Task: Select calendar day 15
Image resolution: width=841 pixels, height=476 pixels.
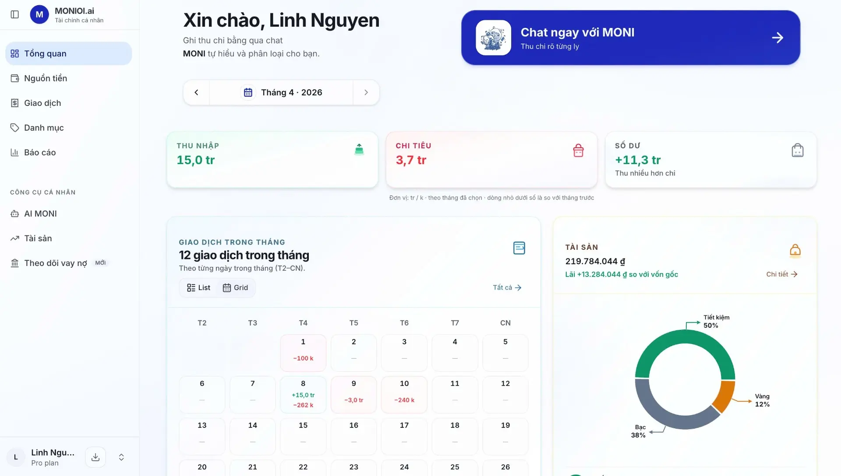Action: pos(303,437)
